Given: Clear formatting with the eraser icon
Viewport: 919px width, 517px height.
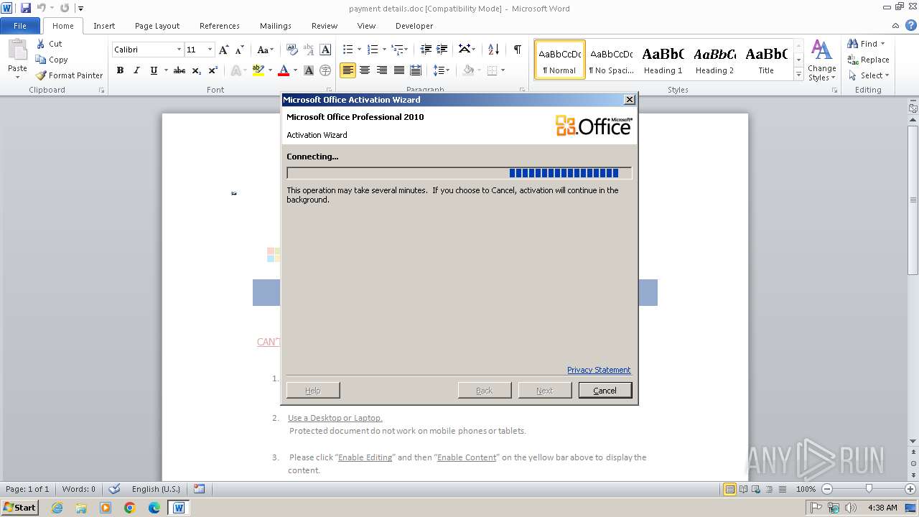Looking at the screenshot, I should 292,50.
